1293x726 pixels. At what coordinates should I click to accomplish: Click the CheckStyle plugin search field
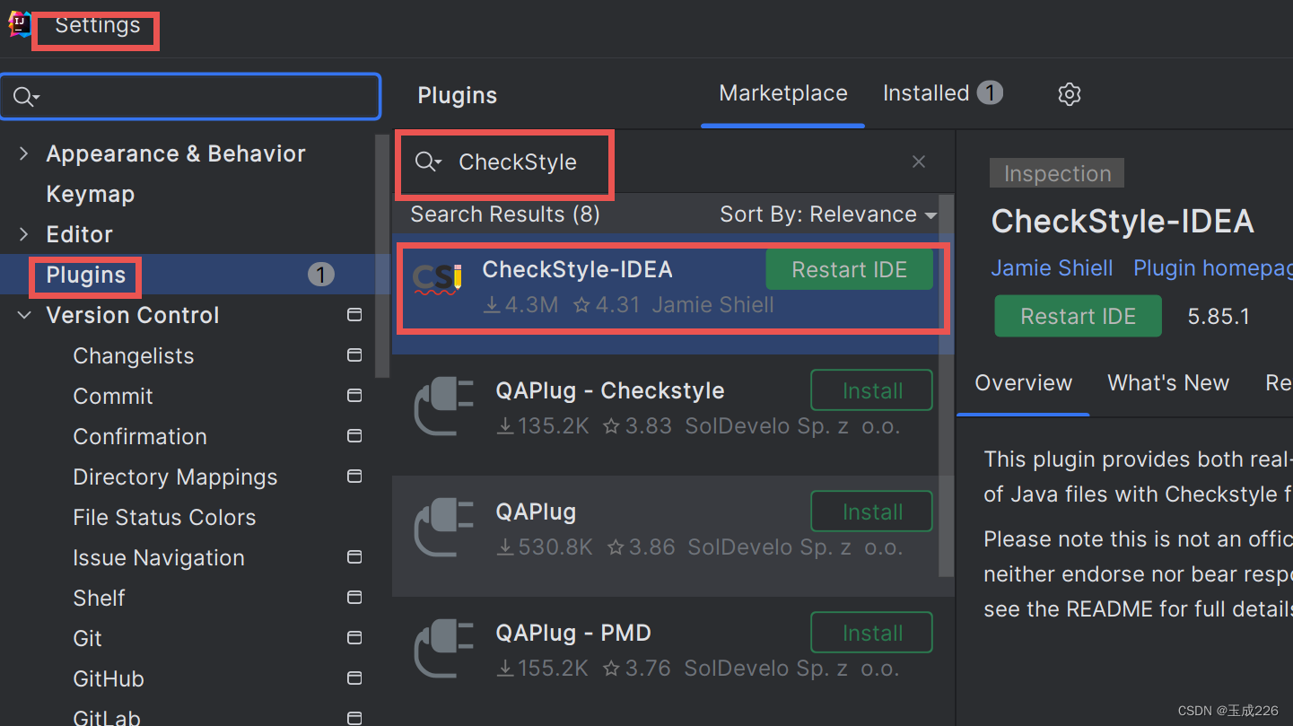(x=673, y=162)
